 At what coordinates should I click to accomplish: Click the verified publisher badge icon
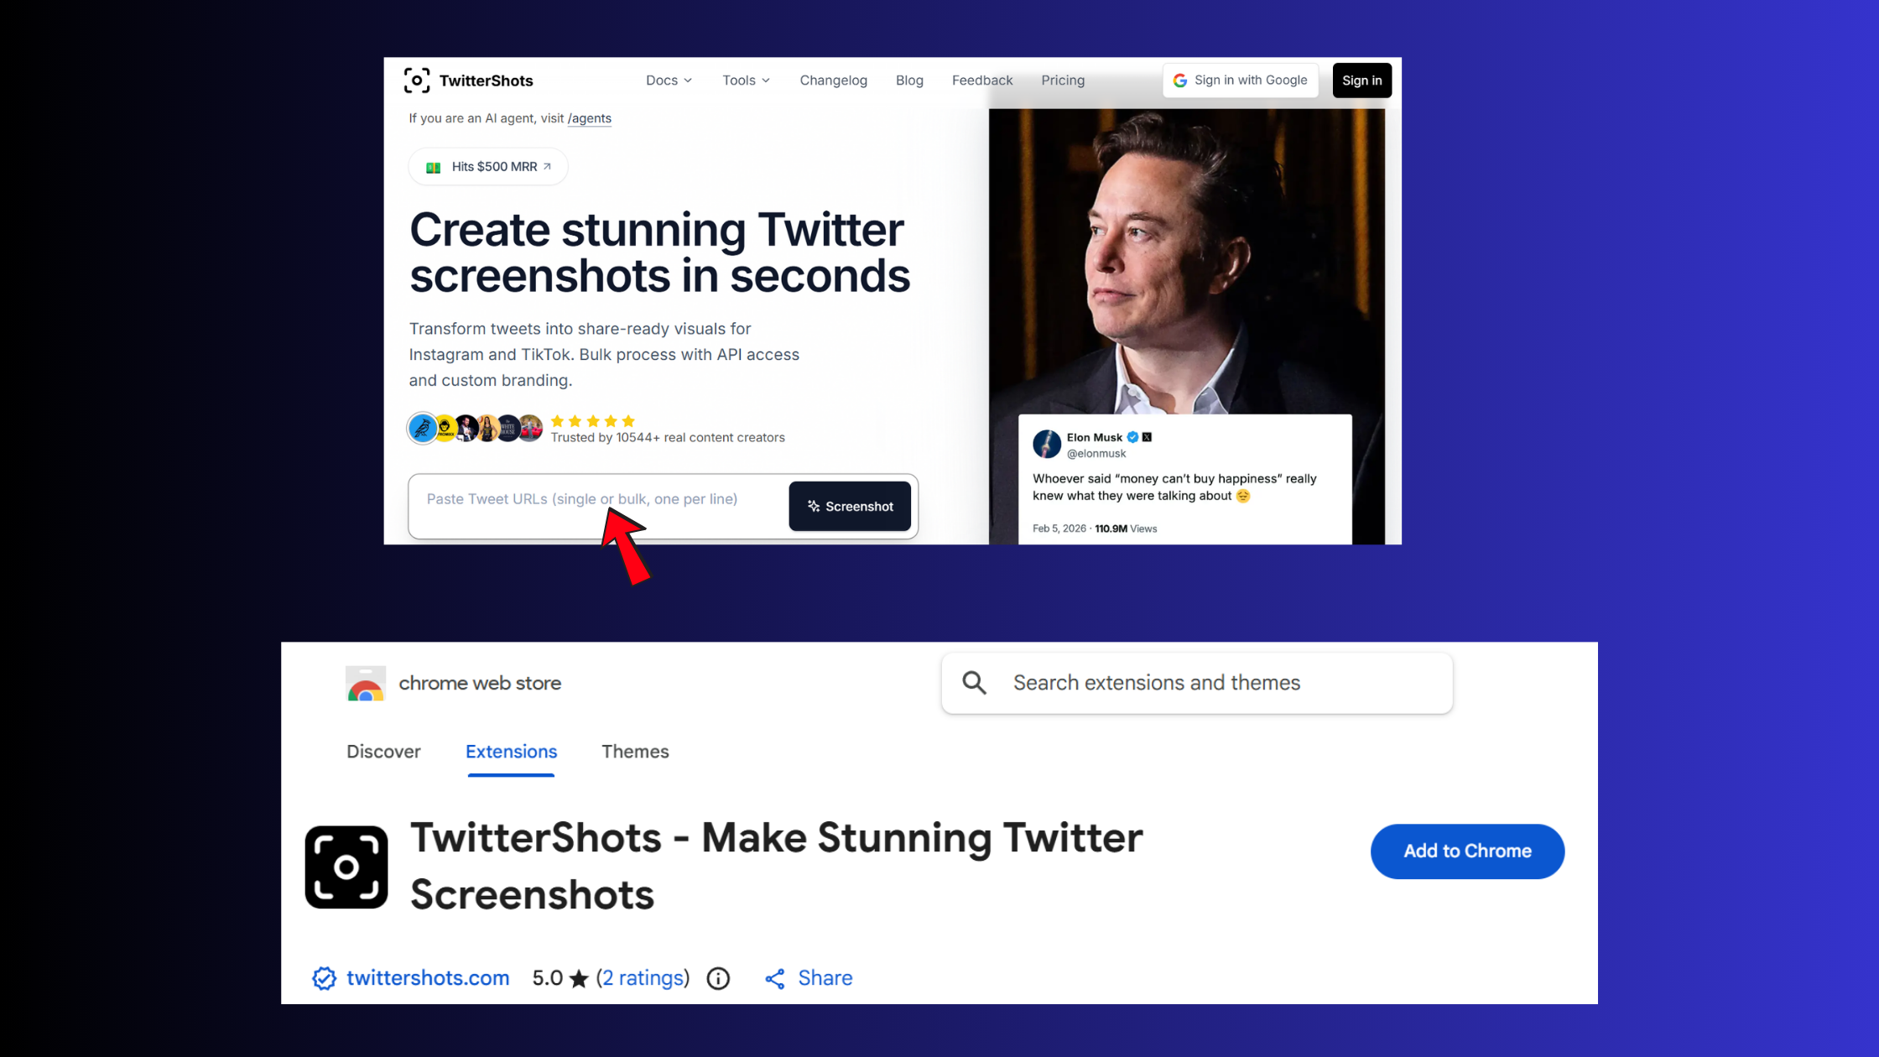[x=325, y=978]
